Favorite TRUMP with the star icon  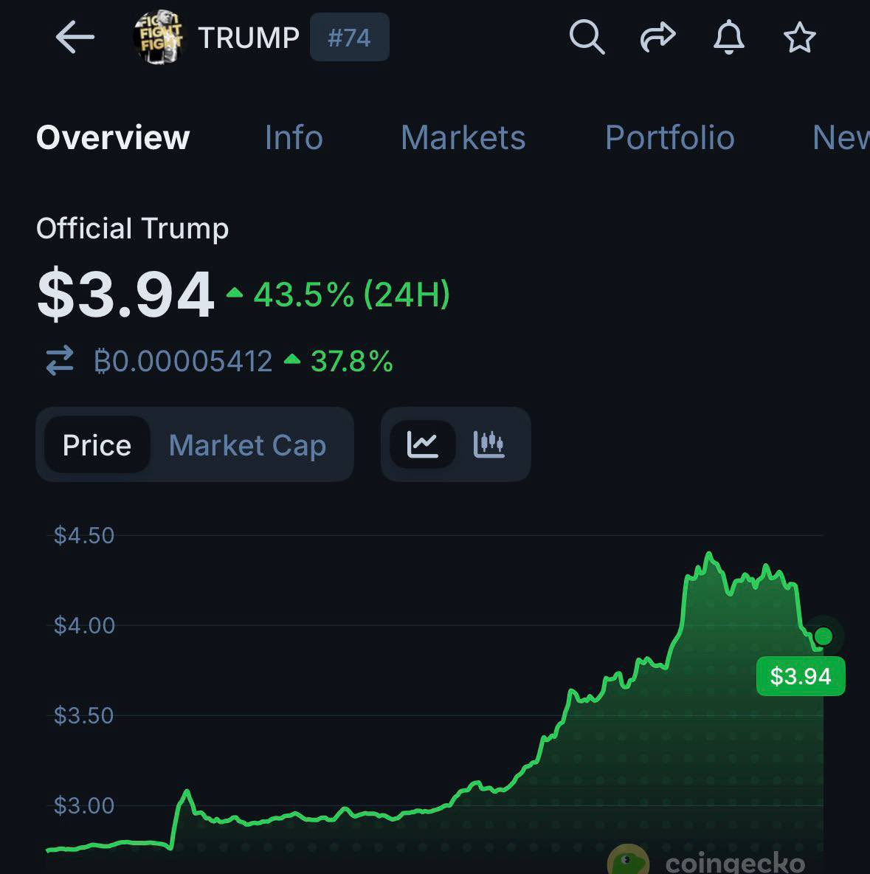click(x=799, y=38)
